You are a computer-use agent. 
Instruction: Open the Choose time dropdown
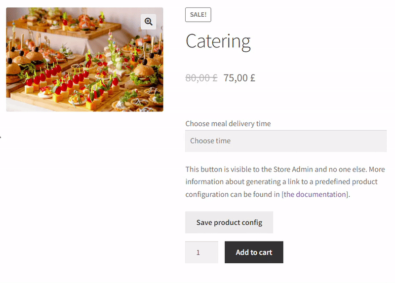[x=286, y=141]
